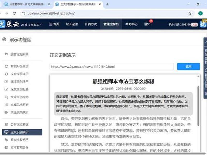The width and height of the screenshot is (207, 155).
Task: Click the gear icon beside 演示功能区
Action: coord(4,39)
